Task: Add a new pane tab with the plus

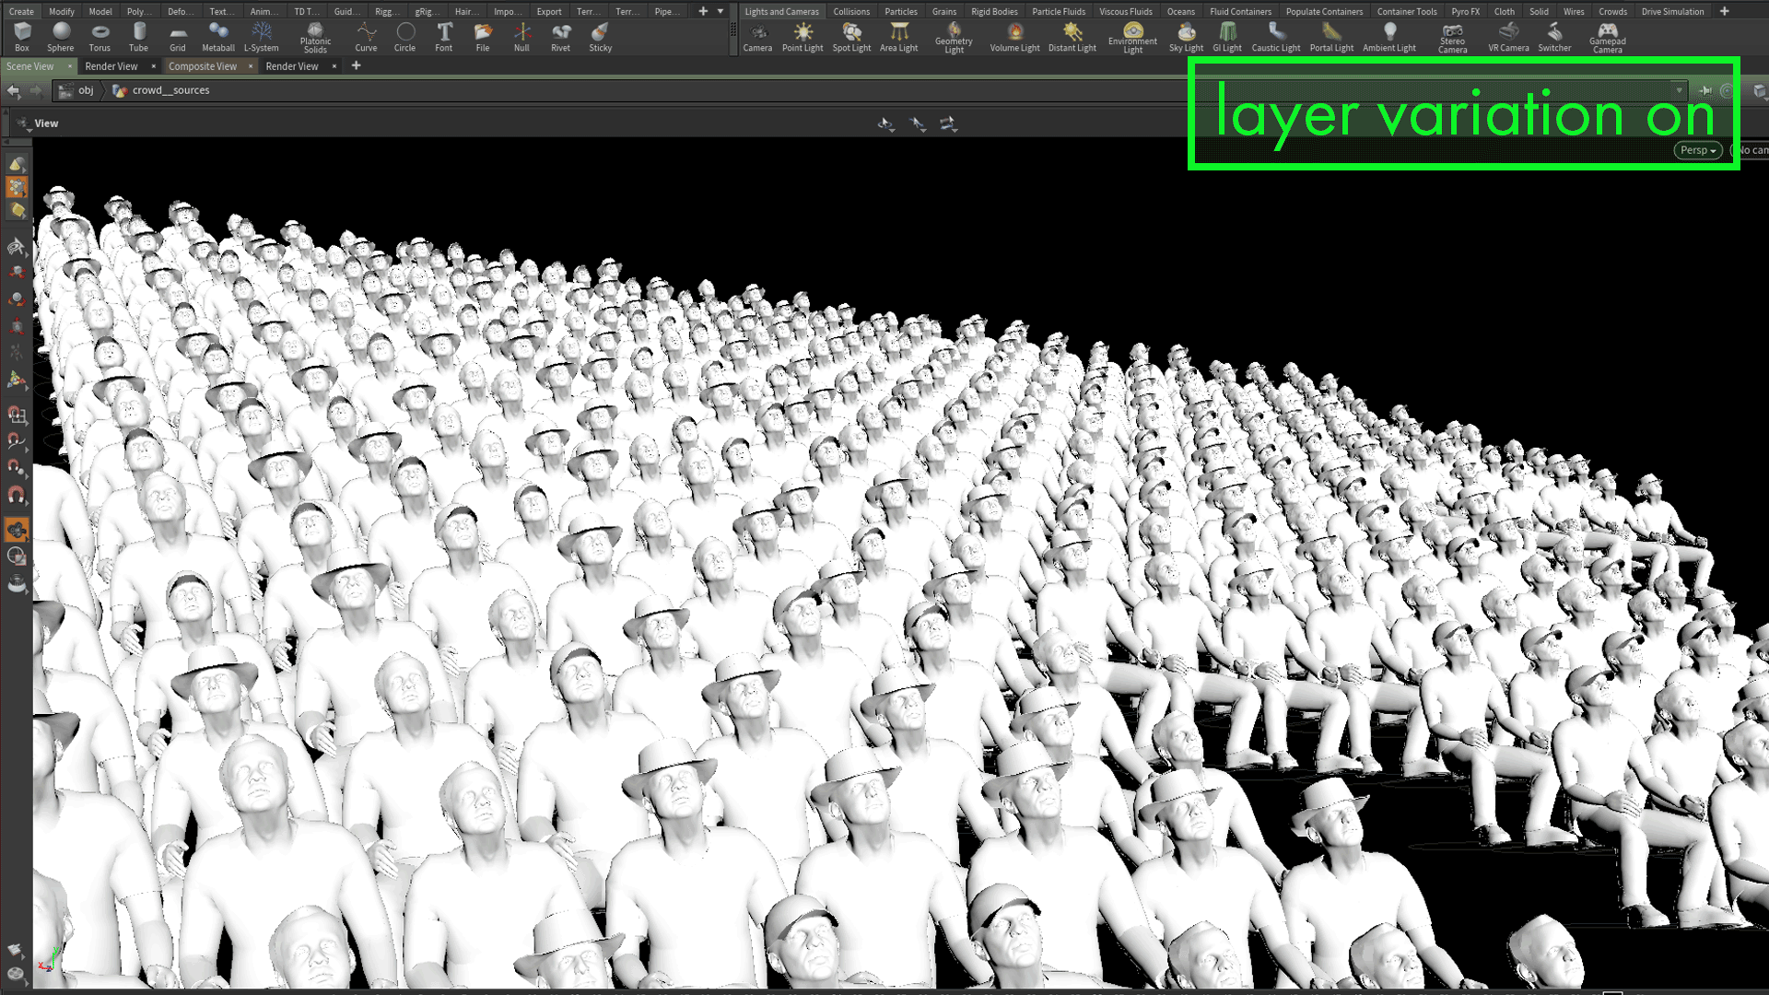Action: point(357,66)
